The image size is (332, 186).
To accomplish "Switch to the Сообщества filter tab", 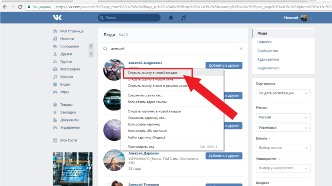I will [x=283, y=51].
